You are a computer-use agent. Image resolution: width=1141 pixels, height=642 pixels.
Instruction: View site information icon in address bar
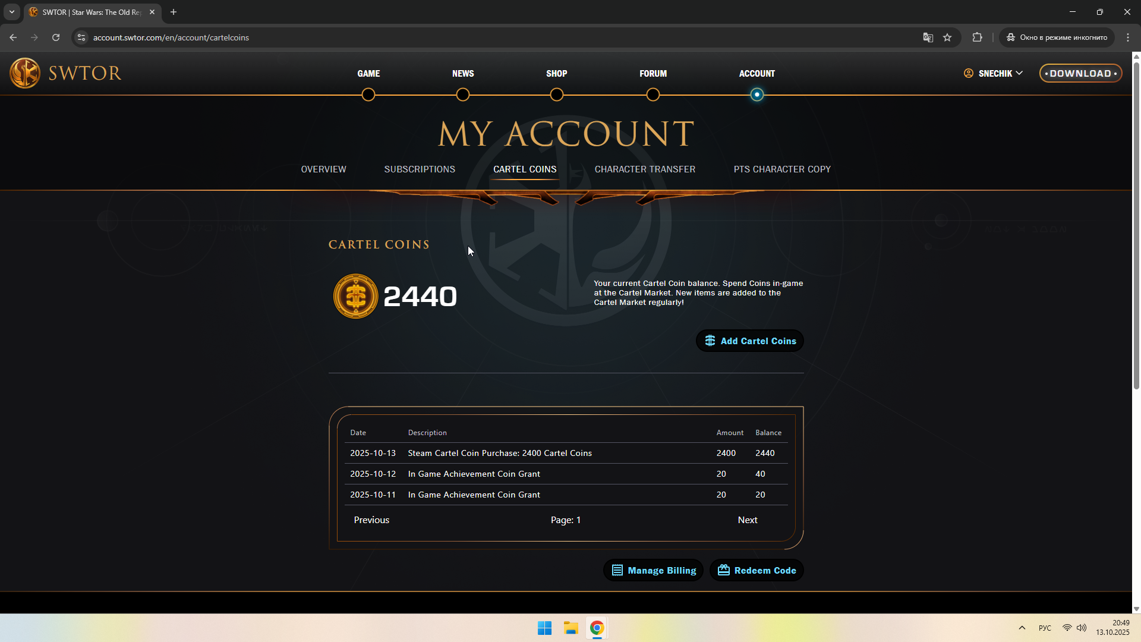81,37
